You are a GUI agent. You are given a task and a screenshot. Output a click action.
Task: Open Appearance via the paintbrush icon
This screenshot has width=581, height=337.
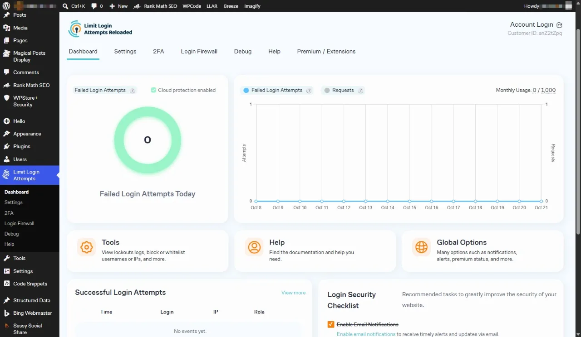(x=6, y=134)
